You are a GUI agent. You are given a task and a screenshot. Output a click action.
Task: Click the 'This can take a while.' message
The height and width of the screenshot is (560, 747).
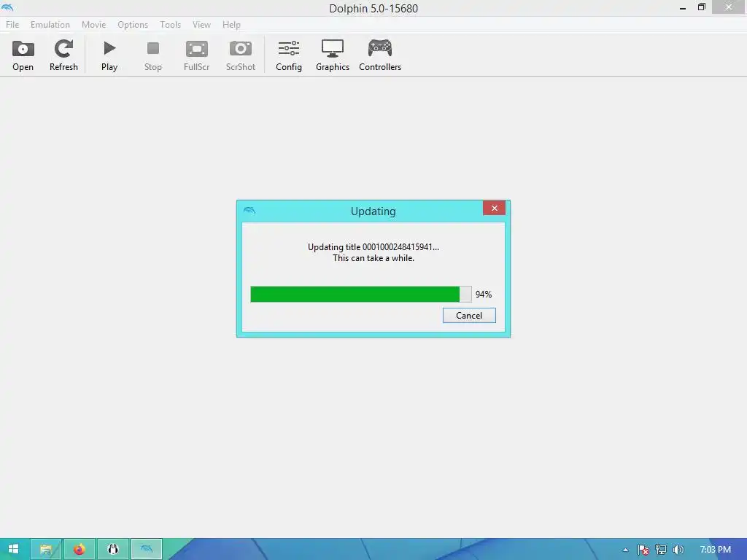click(x=373, y=258)
